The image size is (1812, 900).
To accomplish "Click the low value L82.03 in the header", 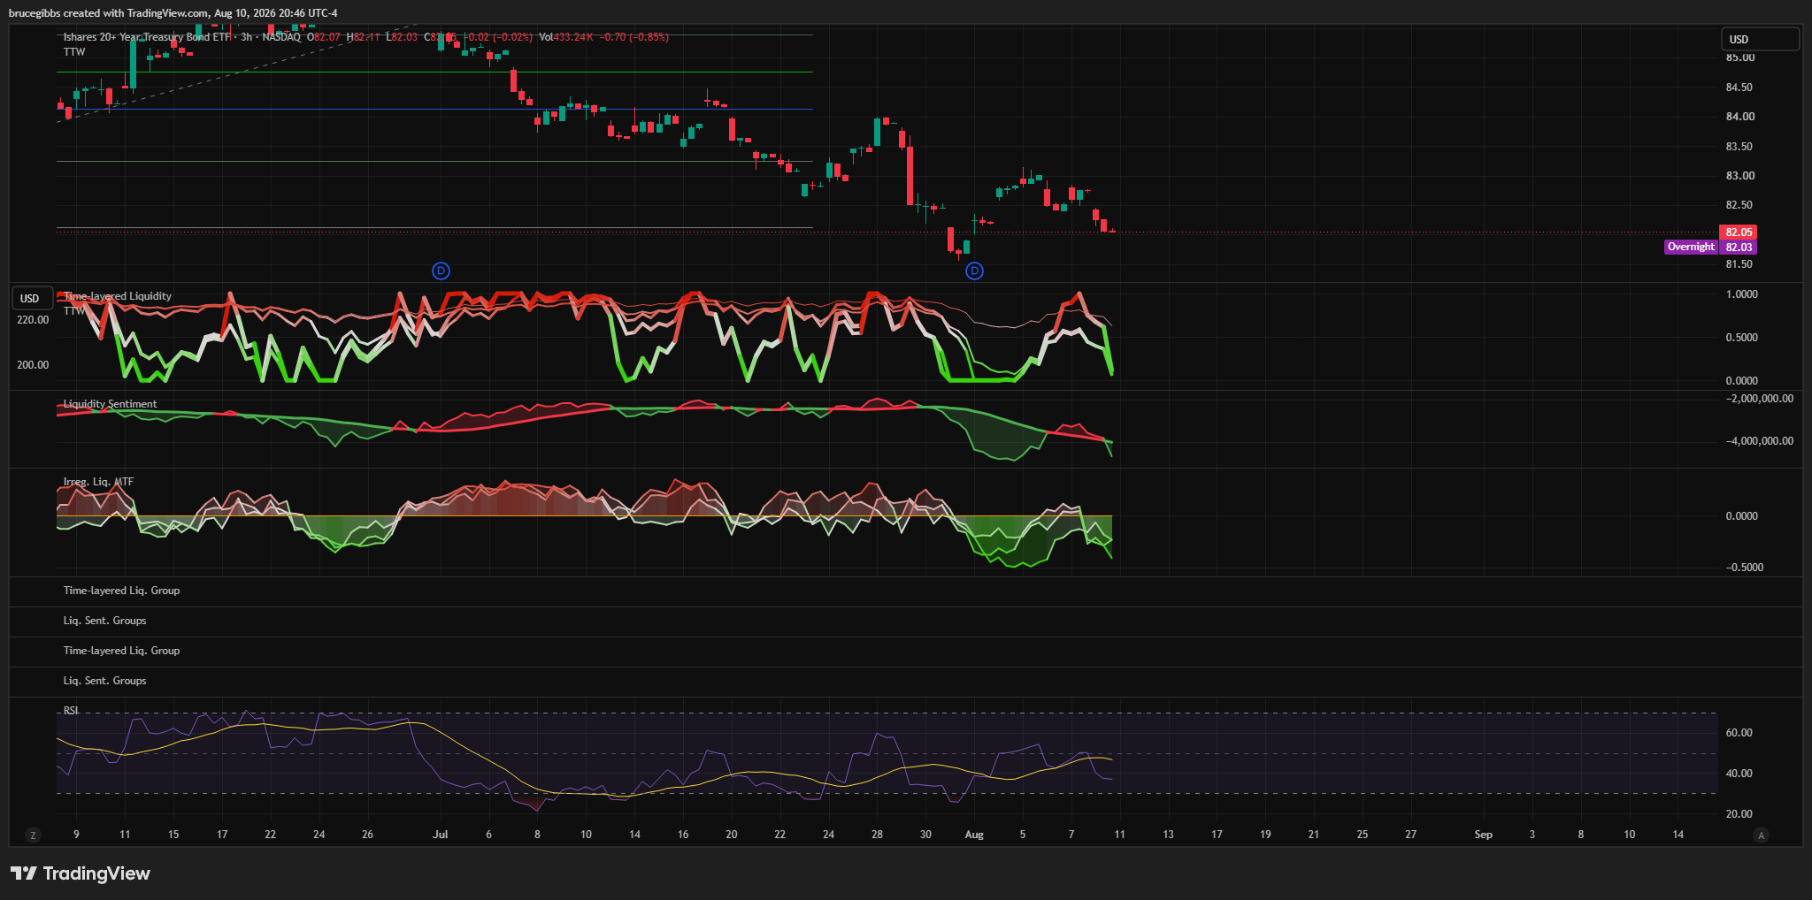I will click(402, 37).
